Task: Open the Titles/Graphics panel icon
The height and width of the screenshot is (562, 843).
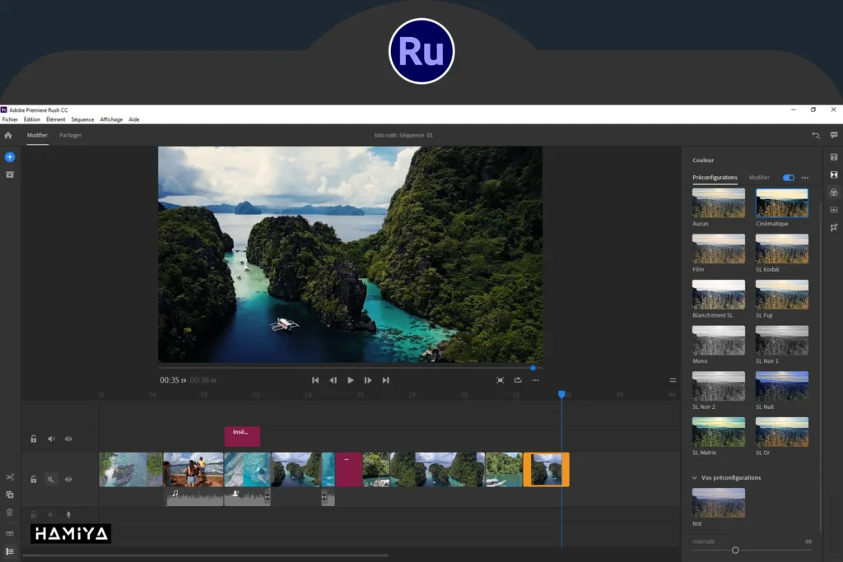Action: [x=834, y=156]
